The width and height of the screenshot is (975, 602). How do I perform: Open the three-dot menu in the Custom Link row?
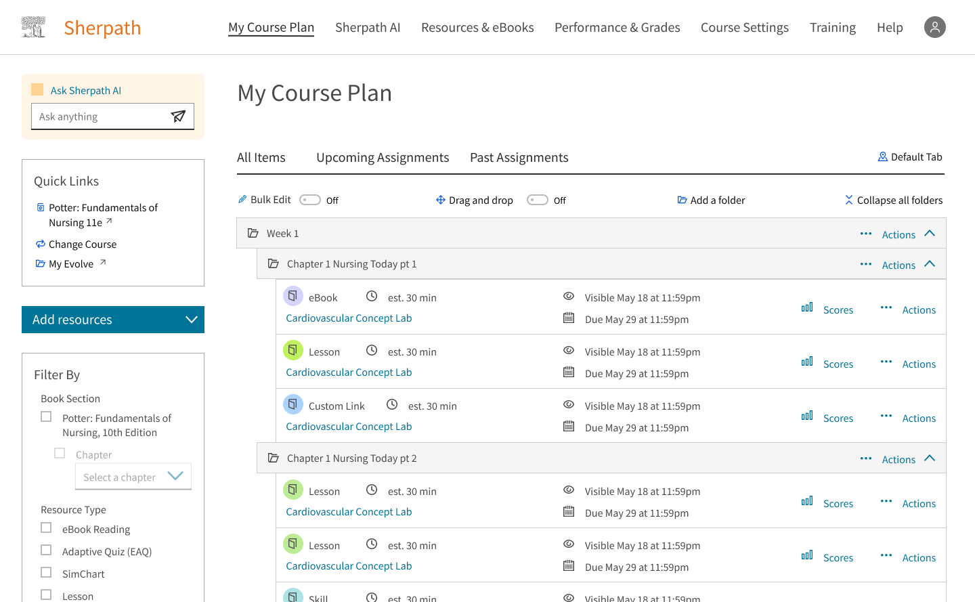(886, 416)
